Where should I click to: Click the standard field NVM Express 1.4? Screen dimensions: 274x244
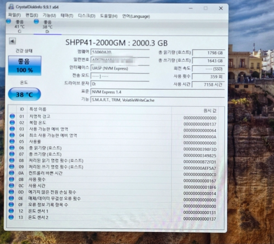(158, 92)
